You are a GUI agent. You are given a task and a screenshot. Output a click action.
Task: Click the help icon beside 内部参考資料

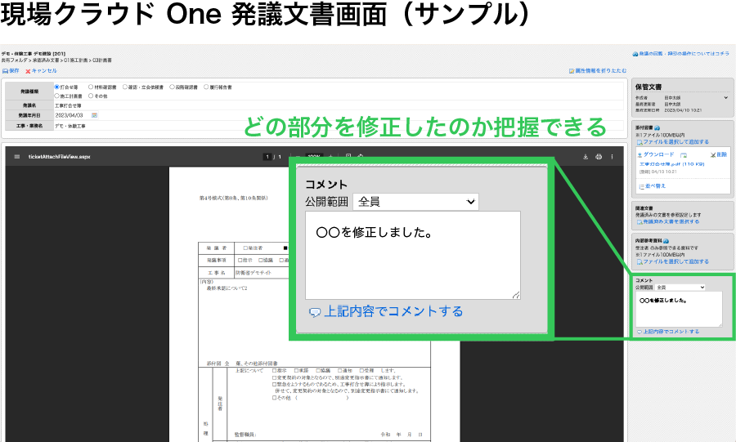pyautogui.click(x=666, y=241)
